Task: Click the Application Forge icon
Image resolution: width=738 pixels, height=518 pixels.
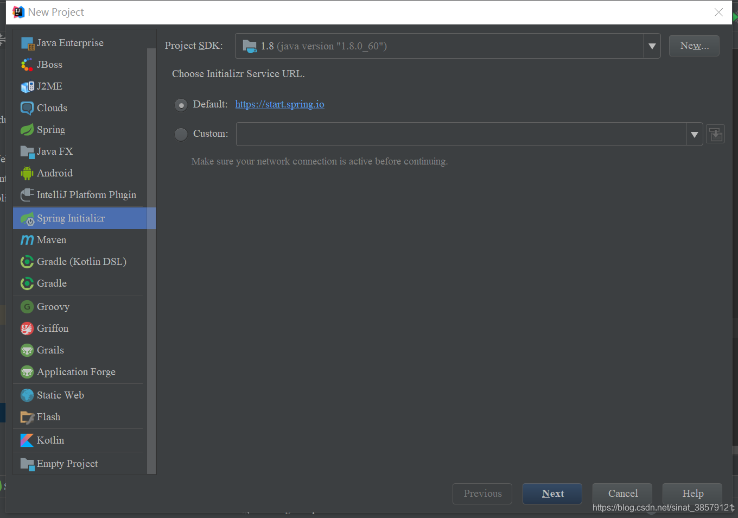Action: (x=27, y=372)
